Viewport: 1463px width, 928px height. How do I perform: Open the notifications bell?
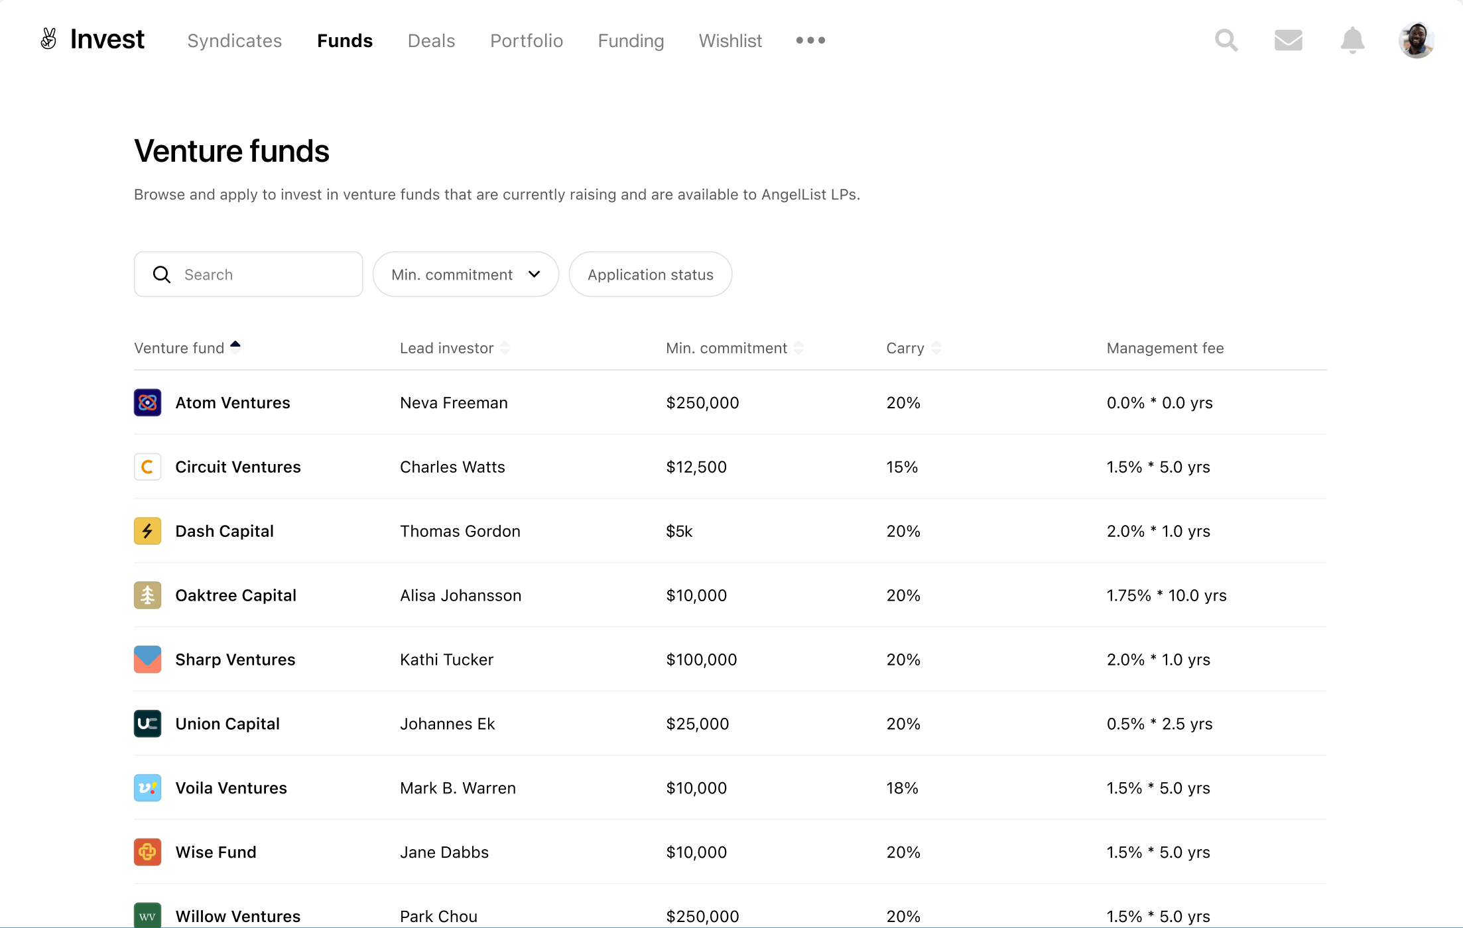click(1352, 40)
